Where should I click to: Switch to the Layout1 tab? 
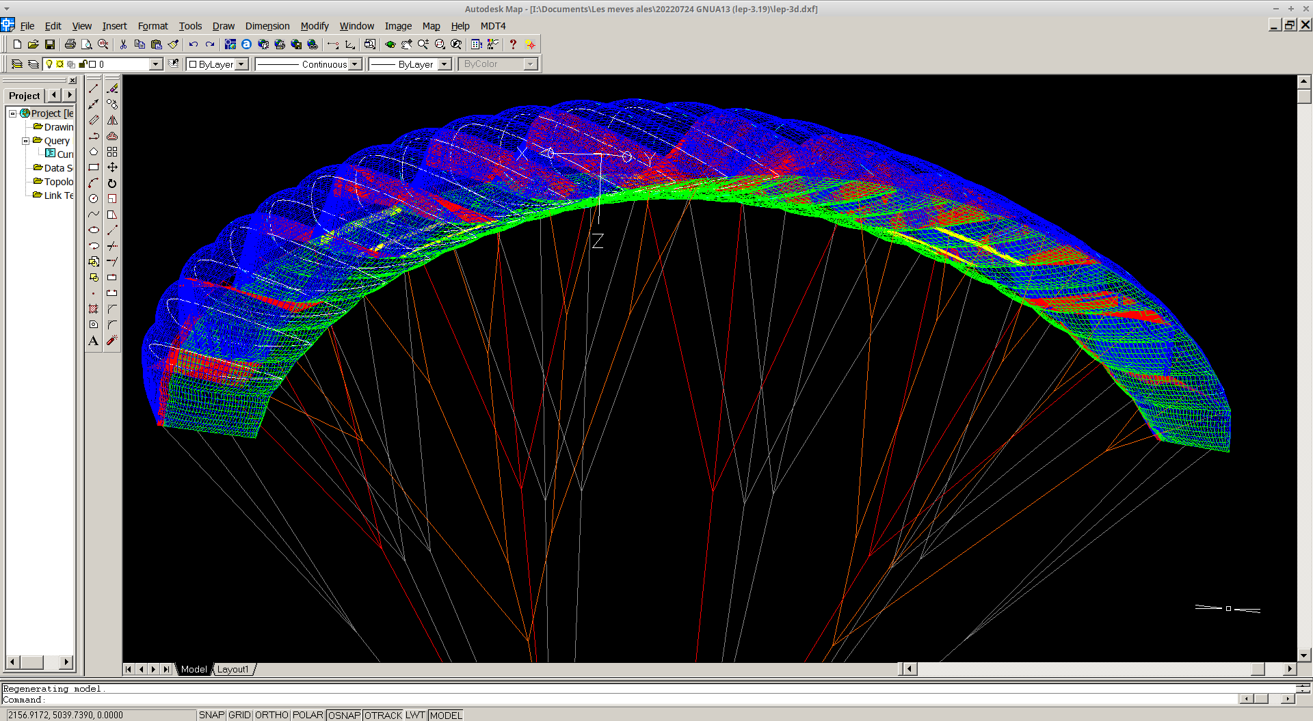(x=233, y=669)
